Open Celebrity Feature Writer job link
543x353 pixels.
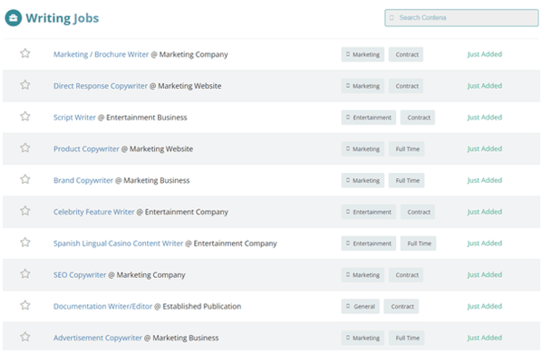coord(94,212)
